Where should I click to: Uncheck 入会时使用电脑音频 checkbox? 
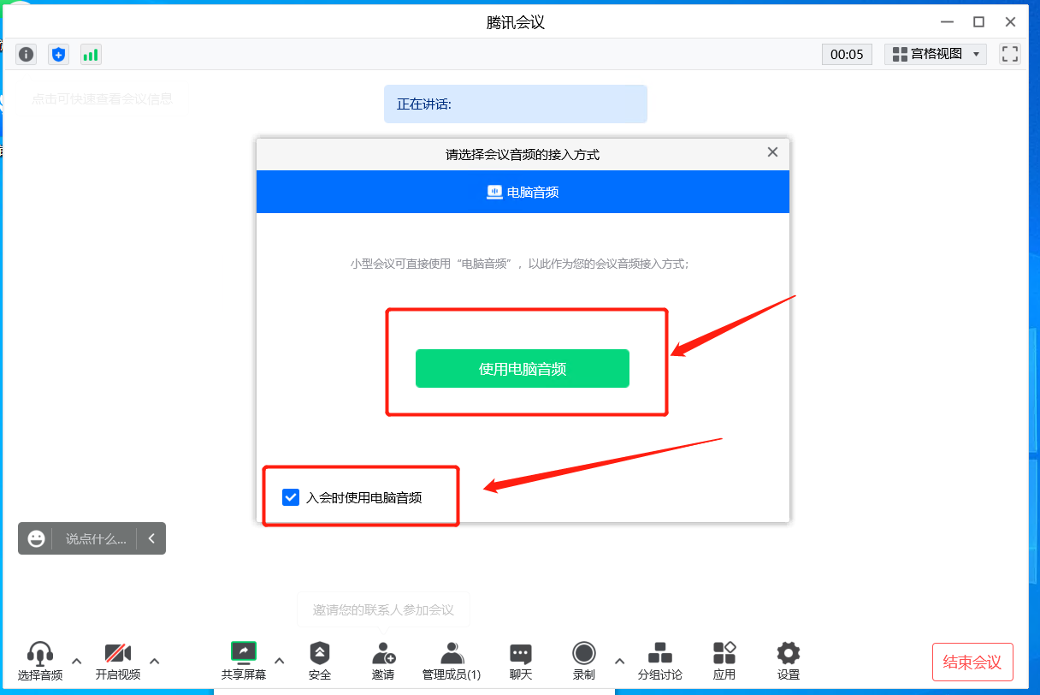[291, 497]
